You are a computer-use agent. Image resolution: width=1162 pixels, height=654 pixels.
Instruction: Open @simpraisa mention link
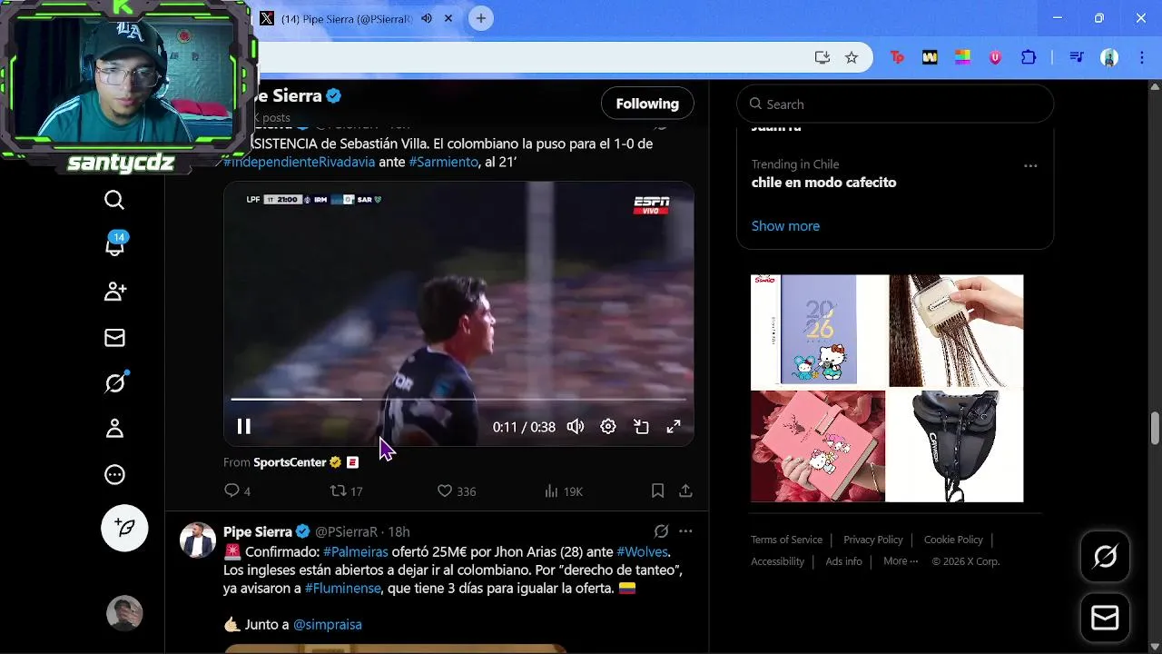click(328, 625)
